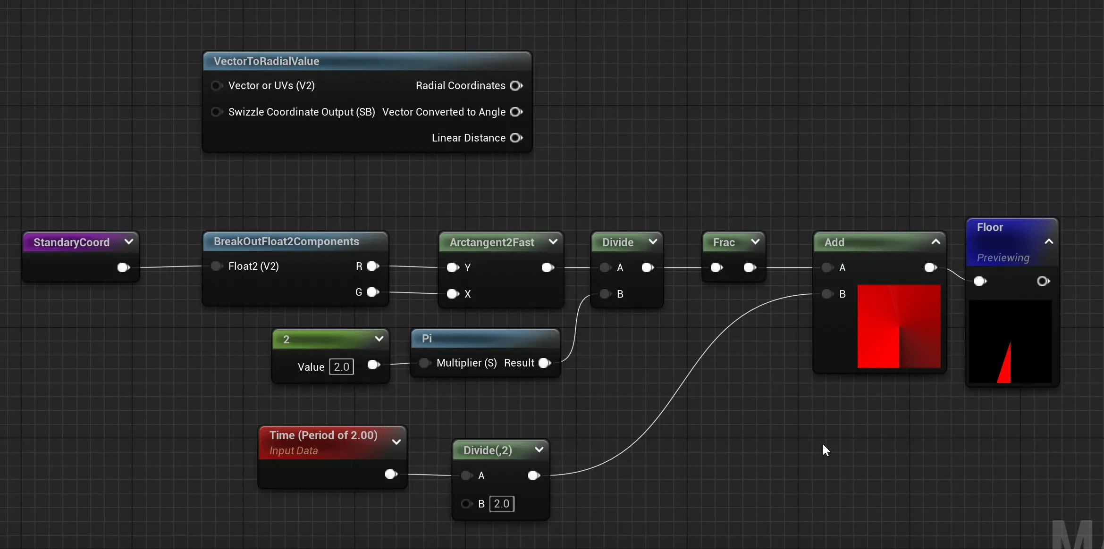Click the Radial Coordinates output pin
Screen dimensions: 1104x549
coord(516,86)
